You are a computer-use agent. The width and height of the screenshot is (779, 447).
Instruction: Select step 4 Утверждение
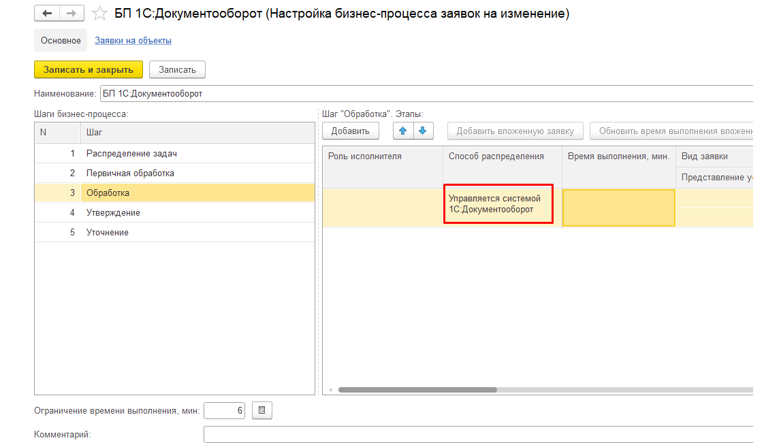[174, 212]
